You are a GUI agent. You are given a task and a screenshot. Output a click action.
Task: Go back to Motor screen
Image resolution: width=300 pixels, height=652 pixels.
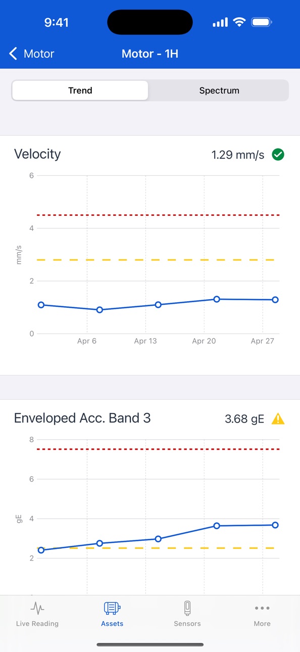(x=32, y=54)
